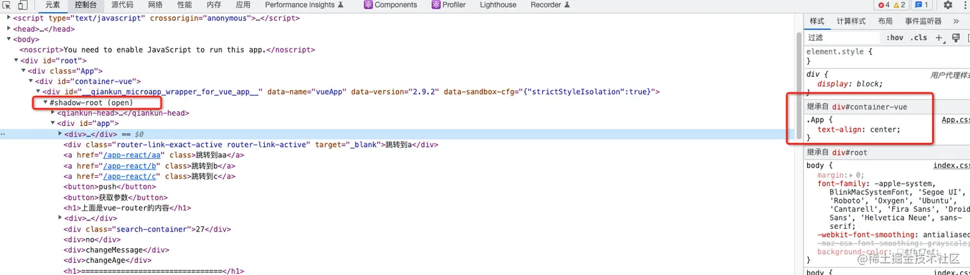Open the Lighthouse tab
This screenshot has height=275, width=970.
(498, 5)
